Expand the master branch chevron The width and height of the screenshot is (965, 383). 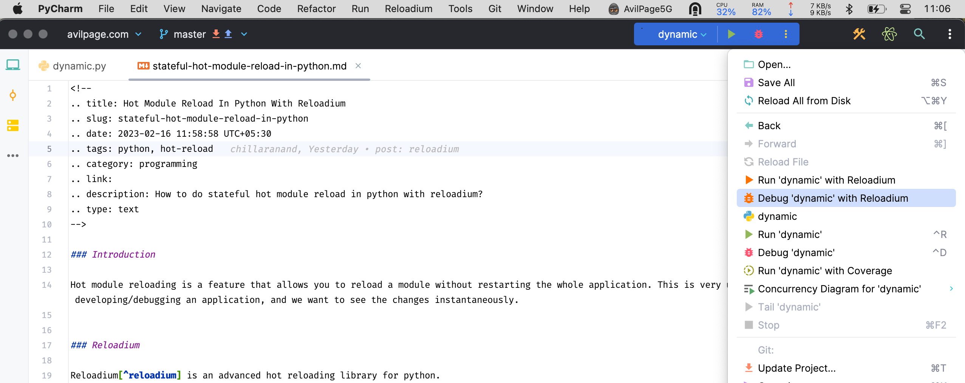click(x=244, y=34)
